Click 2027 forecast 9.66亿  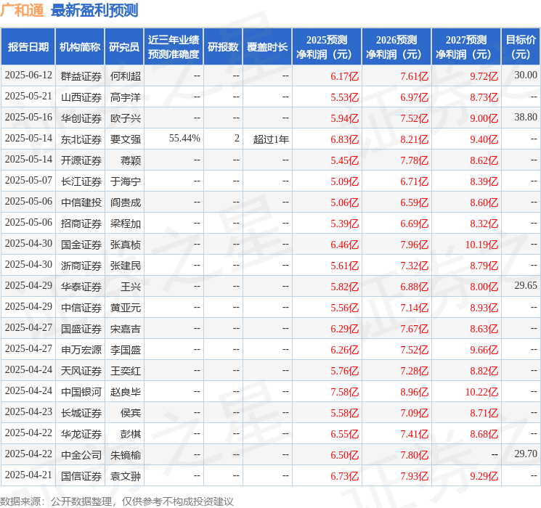pos(484,350)
